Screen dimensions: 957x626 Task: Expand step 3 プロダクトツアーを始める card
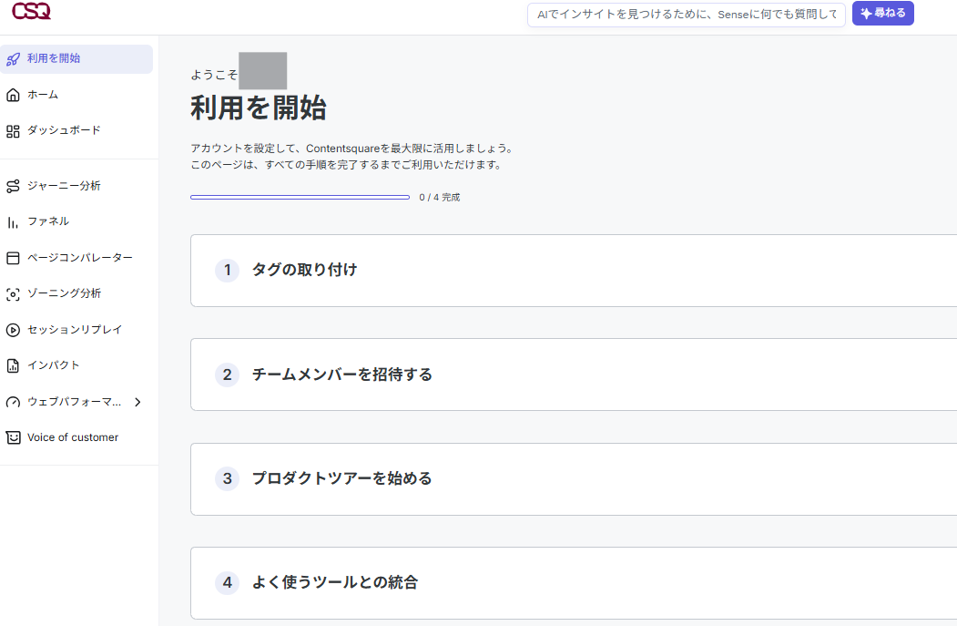574,478
